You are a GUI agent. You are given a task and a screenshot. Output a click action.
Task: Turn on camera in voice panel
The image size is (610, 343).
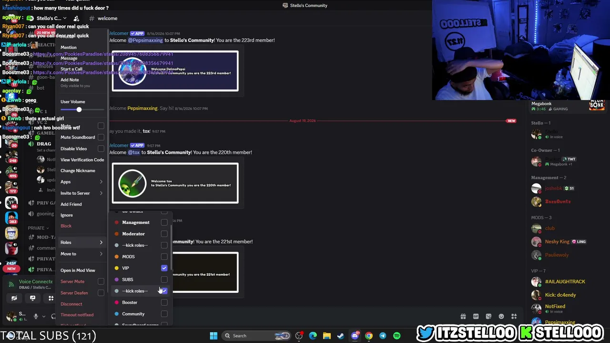(x=14, y=298)
